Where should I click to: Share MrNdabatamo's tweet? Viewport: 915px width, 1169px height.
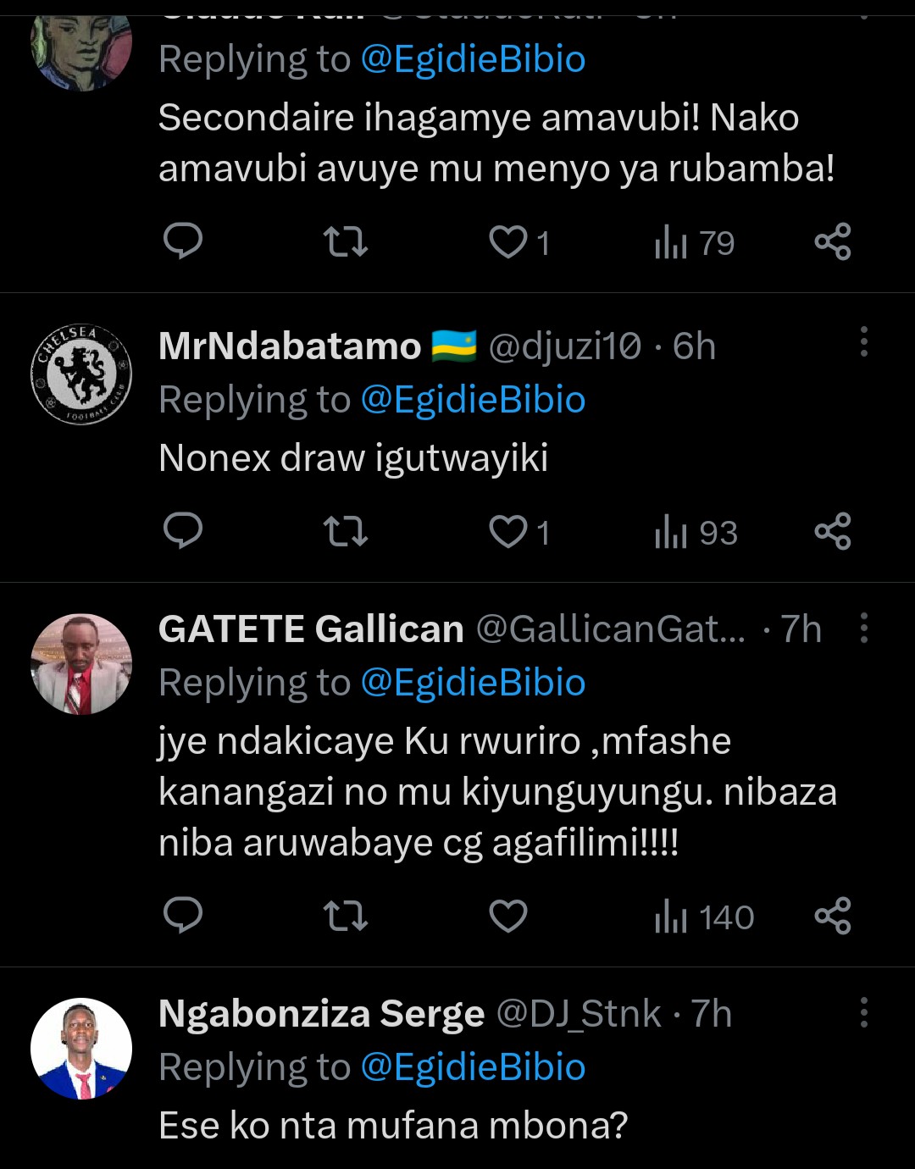pos(832,532)
